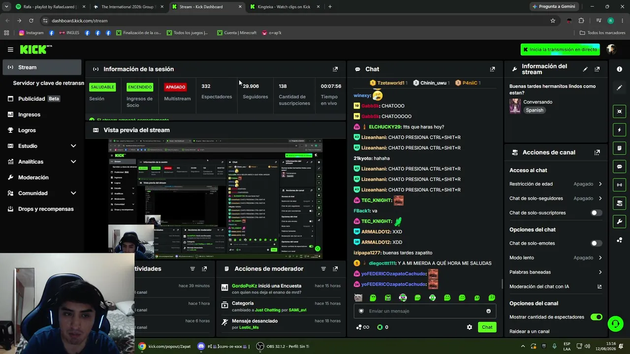Pop out the Información de la sesión panel

(x=335, y=69)
